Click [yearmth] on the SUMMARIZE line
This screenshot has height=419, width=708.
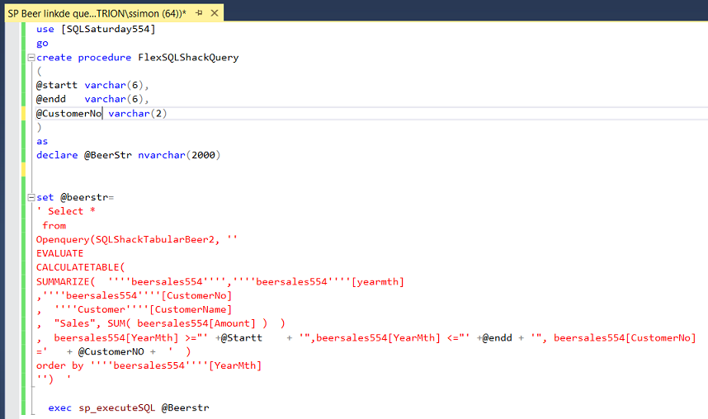(378, 282)
